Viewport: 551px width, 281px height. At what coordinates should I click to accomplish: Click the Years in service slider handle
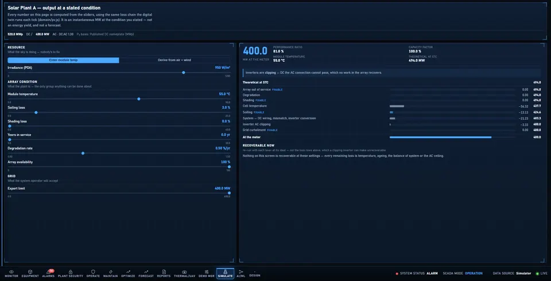[10, 140]
